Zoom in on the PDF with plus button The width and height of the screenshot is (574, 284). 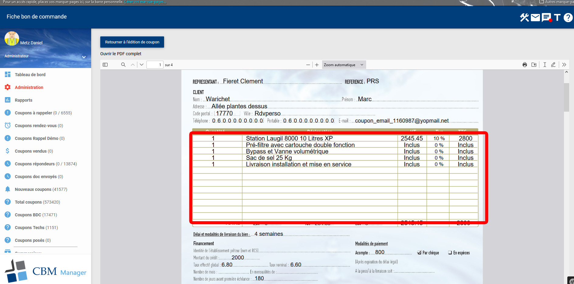(317, 65)
